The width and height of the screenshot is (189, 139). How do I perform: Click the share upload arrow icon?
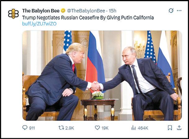[179, 128]
